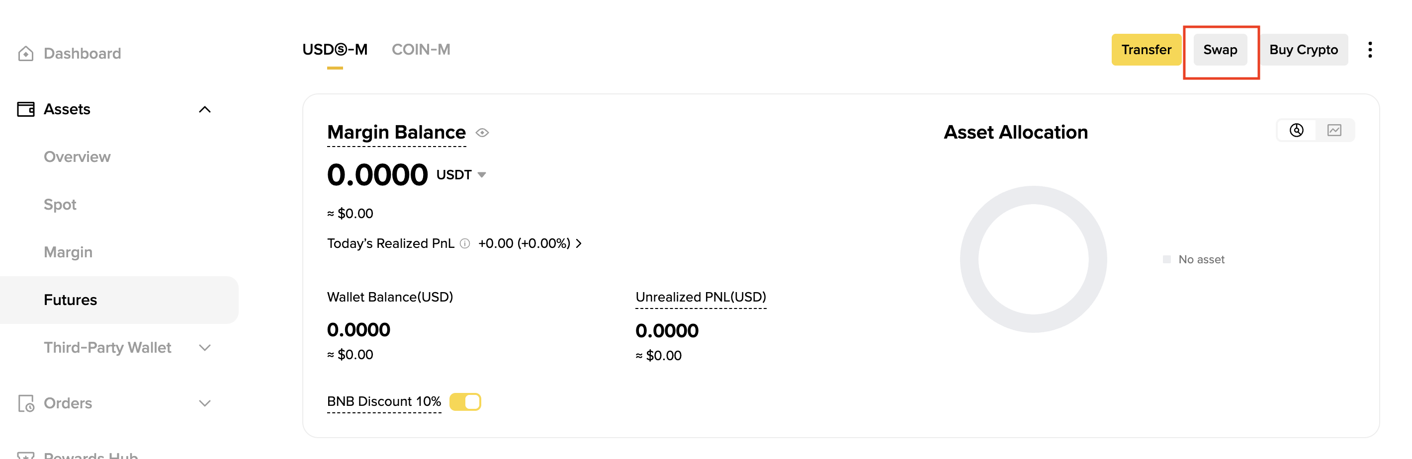Click the Dashboard home icon

click(26, 54)
